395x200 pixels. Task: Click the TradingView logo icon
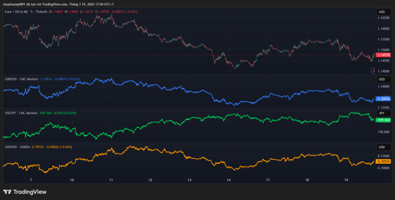pyautogui.click(x=7, y=192)
